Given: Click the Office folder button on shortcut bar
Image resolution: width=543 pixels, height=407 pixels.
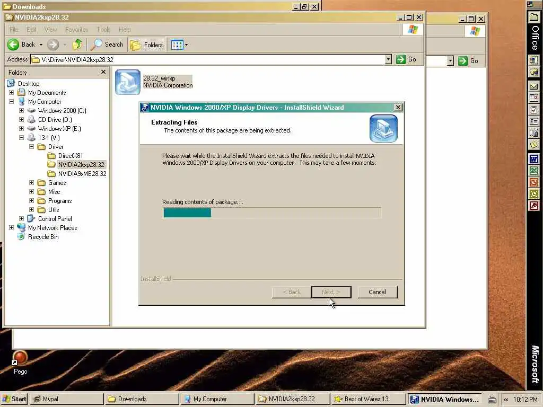Looking at the screenshot, I should click(x=534, y=17).
